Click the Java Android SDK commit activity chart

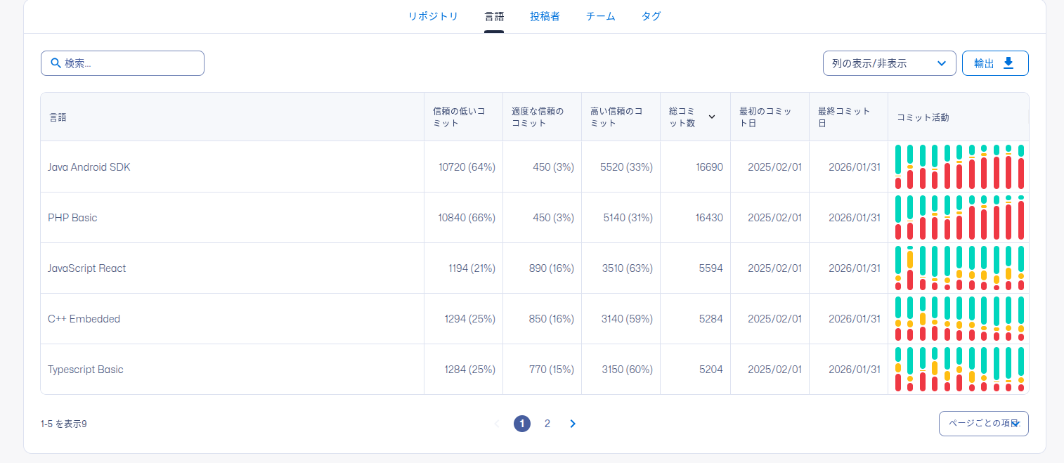click(x=959, y=167)
